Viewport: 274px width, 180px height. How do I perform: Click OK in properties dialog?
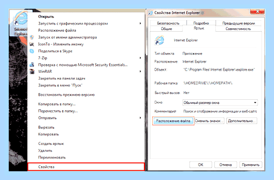(201, 165)
